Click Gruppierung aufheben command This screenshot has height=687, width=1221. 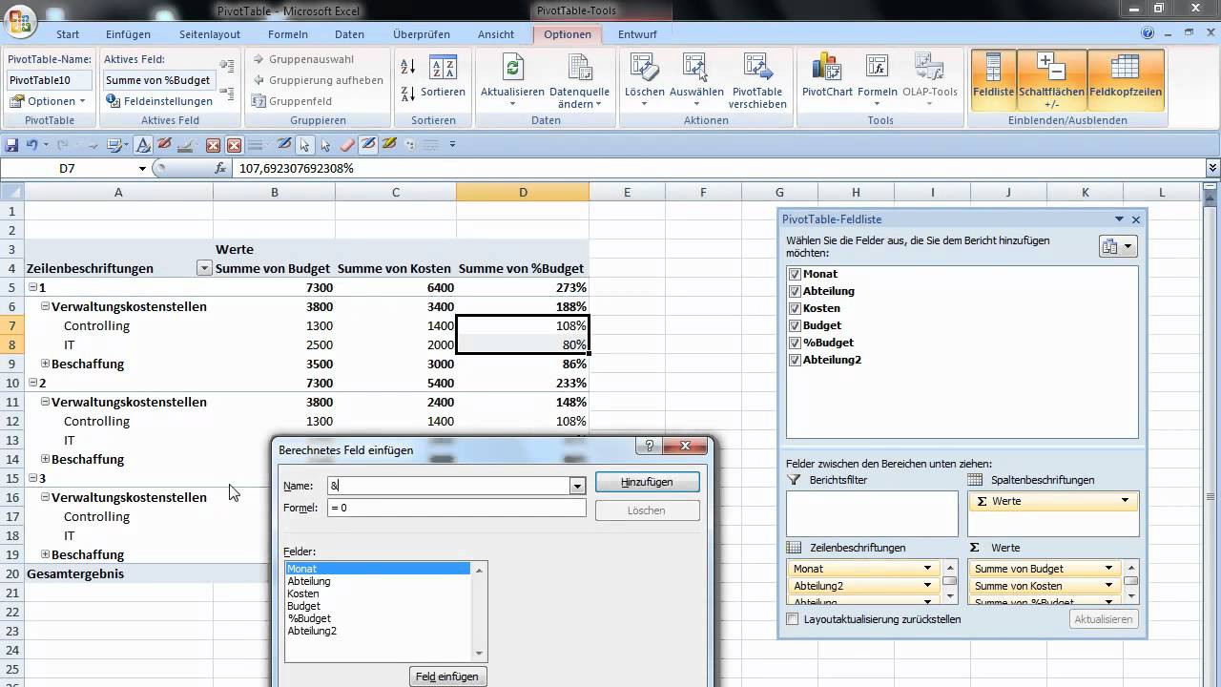tap(317, 80)
